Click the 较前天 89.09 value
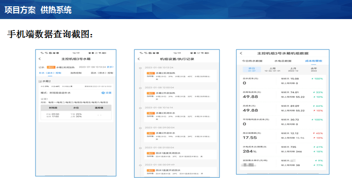This screenshot has height=178, width=352. [290, 106]
